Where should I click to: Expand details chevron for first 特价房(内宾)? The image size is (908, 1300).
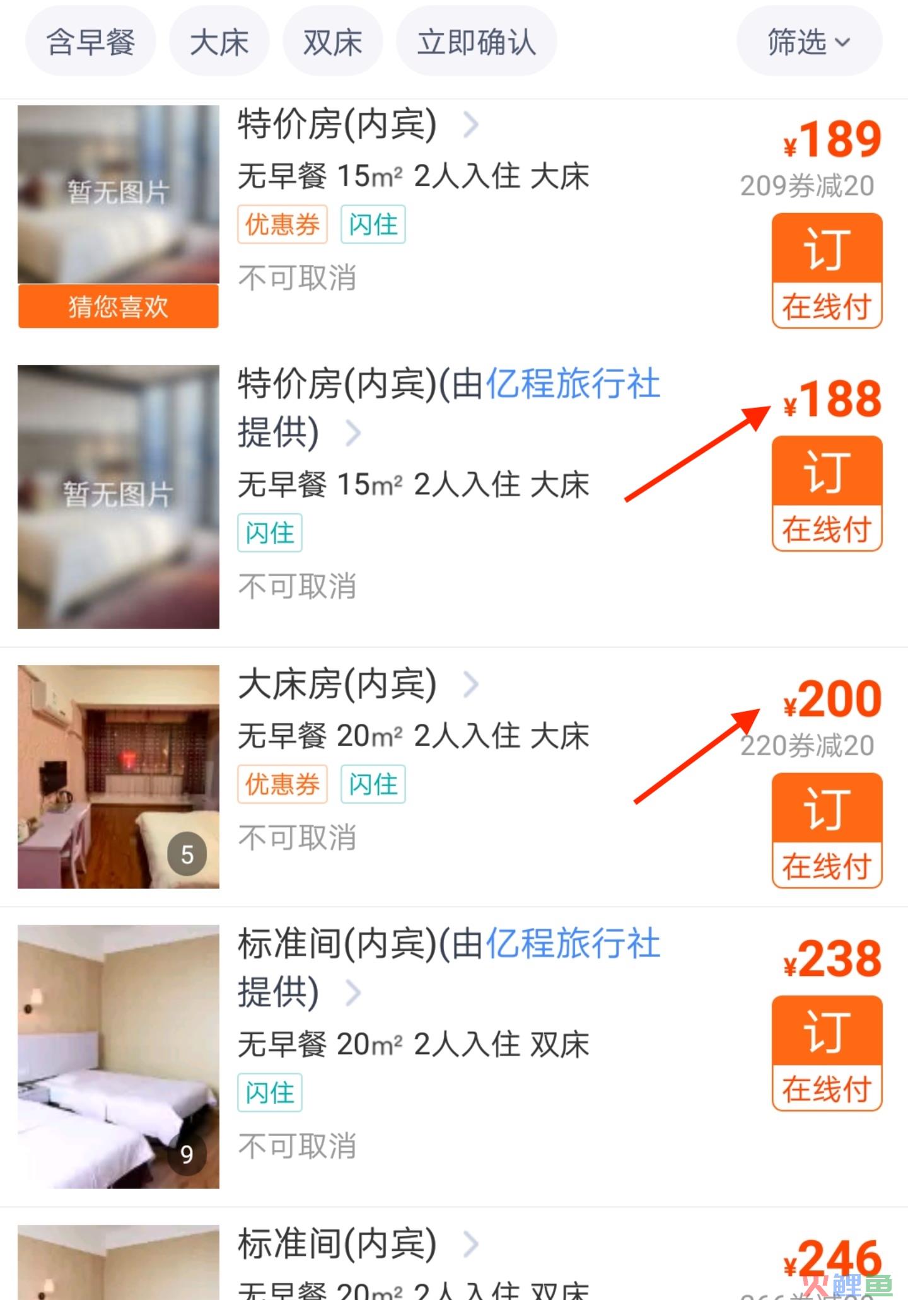471,124
